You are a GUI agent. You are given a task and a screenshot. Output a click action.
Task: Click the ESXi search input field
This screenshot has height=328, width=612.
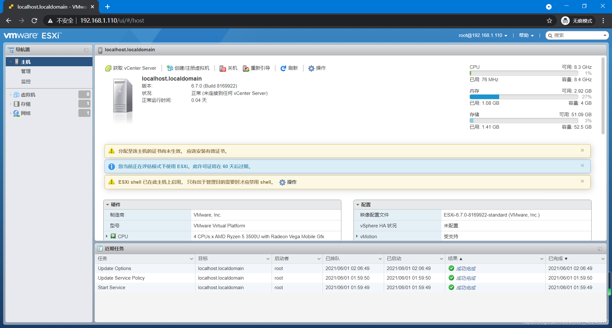pos(577,35)
